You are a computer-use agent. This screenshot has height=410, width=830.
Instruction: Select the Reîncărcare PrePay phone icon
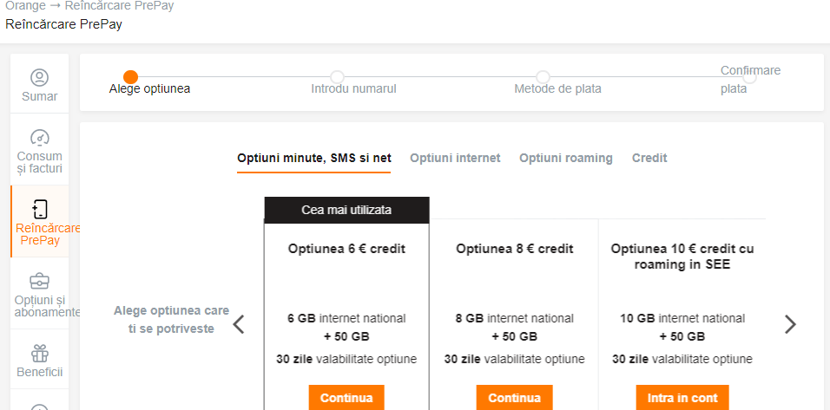click(x=39, y=209)
